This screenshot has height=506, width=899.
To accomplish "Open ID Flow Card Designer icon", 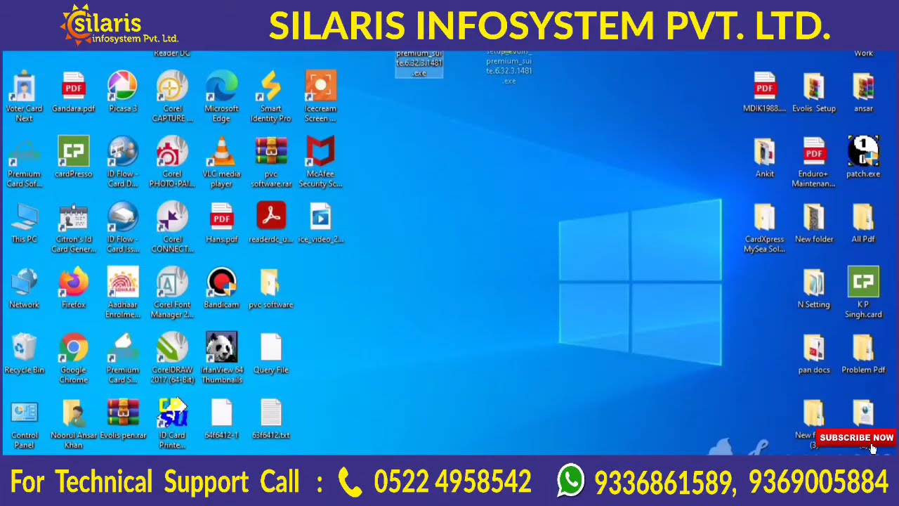I will click(123, 162).
